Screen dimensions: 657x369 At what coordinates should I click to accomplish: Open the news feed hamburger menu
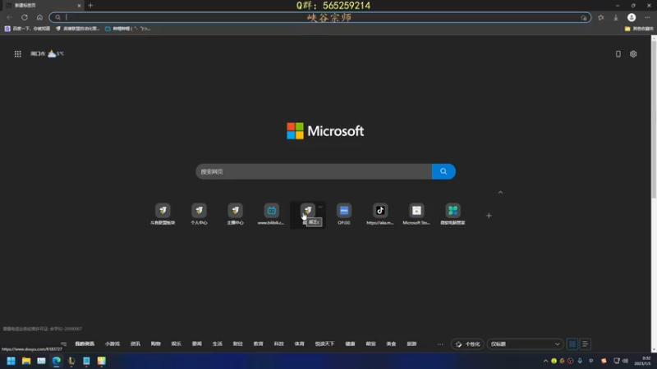[x=64, y=344]
